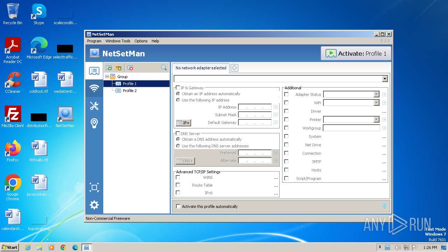Click the icon beside Printer dropdown
This screenshot has height=252, width=448.
point(384,120)
